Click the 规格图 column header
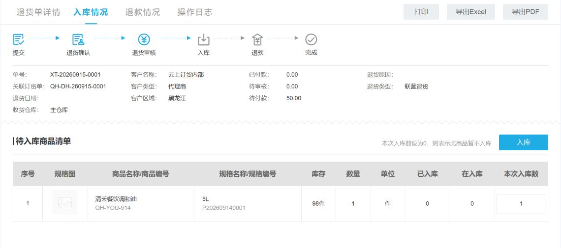The image size is (561, 248). pos(65,174)
